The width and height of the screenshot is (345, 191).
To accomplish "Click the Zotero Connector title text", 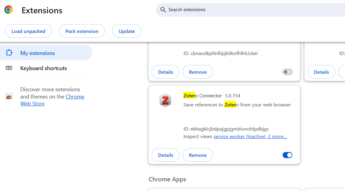I will pos(203,95).
